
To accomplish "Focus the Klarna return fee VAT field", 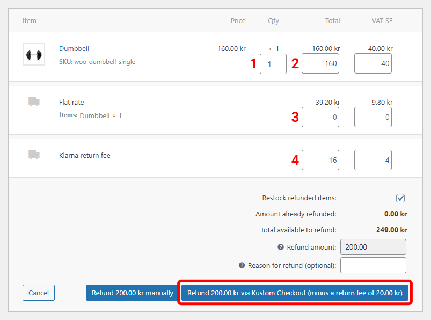I will 372,160.
